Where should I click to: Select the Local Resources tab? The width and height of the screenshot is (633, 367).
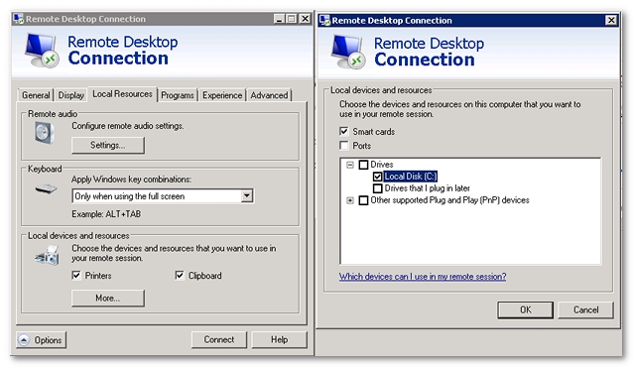click(122, 94)
